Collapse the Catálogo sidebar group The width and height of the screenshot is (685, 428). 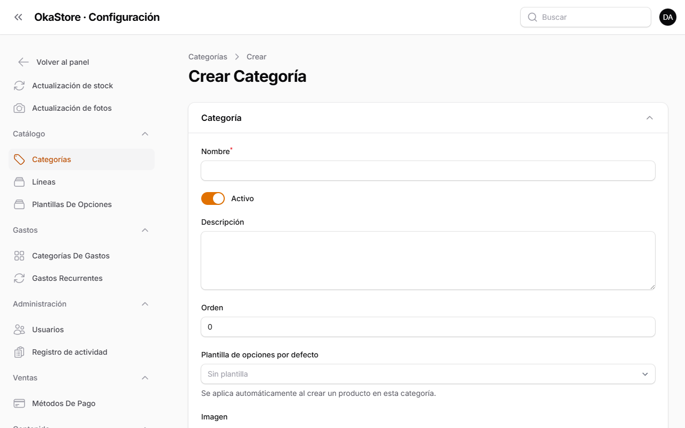click(145, 134)
